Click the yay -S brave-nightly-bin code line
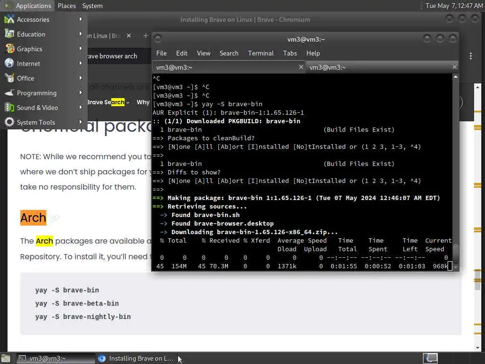Screen dimensions: 485x364 83,317
